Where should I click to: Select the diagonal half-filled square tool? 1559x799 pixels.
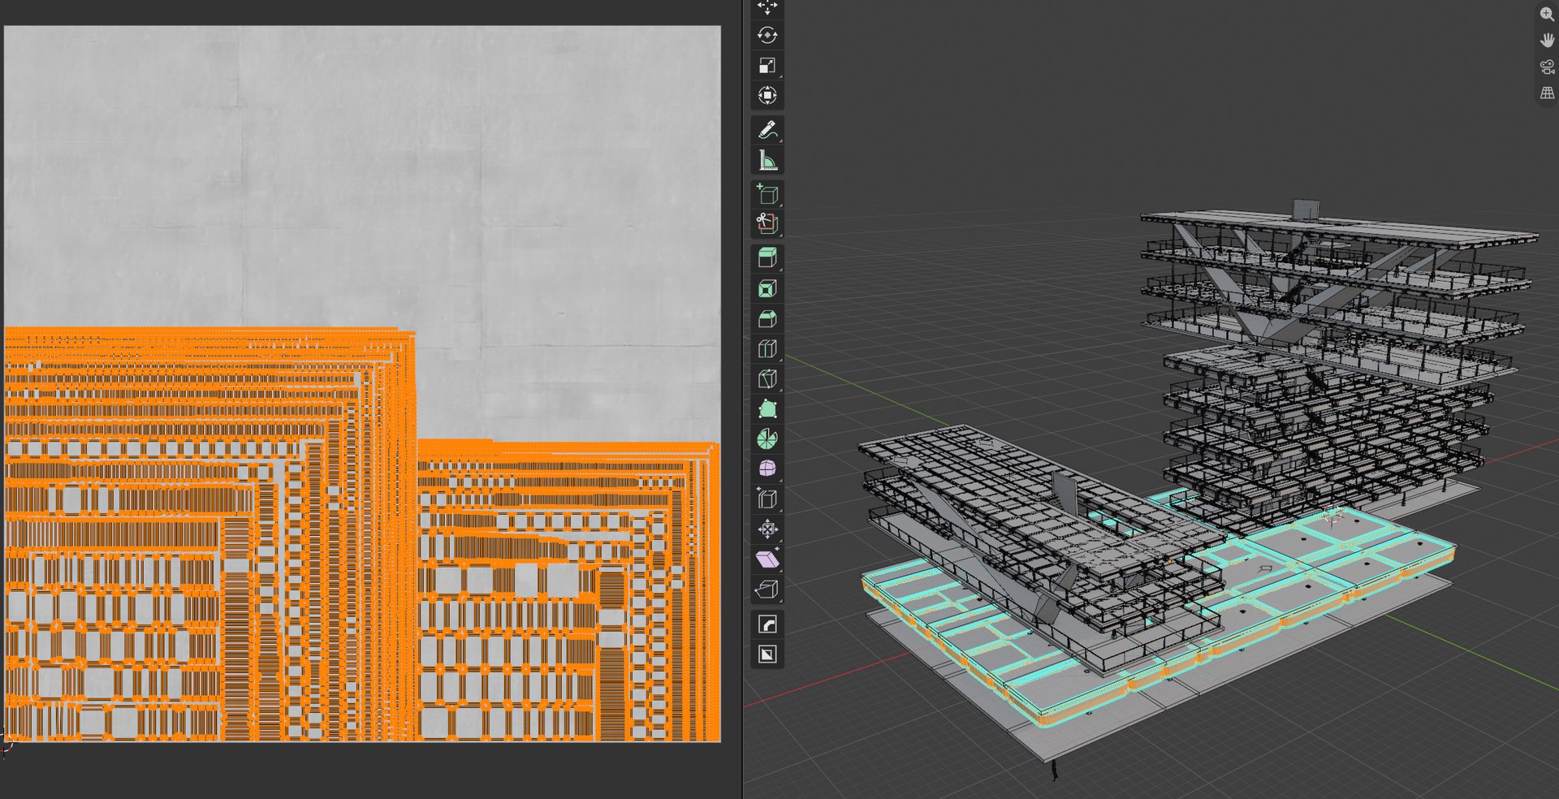(767, 654)
